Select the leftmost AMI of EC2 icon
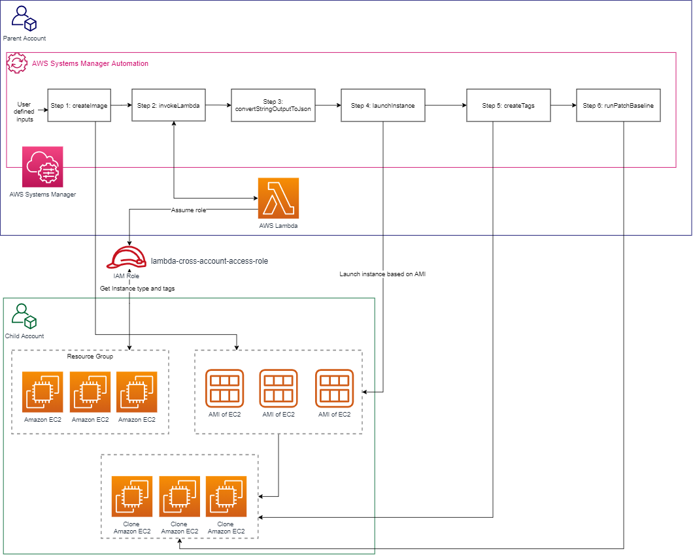The width and height of the screenshot is (693, 555). 224,388
